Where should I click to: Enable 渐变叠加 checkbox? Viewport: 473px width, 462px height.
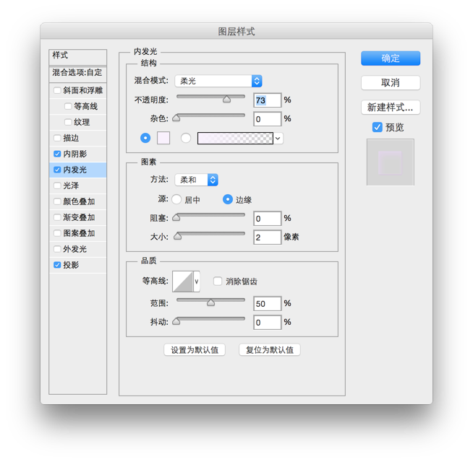(57, 217)
